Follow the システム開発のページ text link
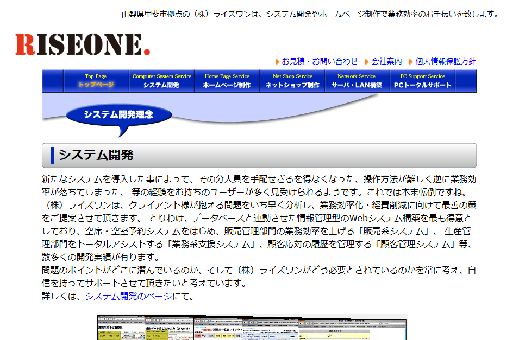 click(x=128, y=296)
